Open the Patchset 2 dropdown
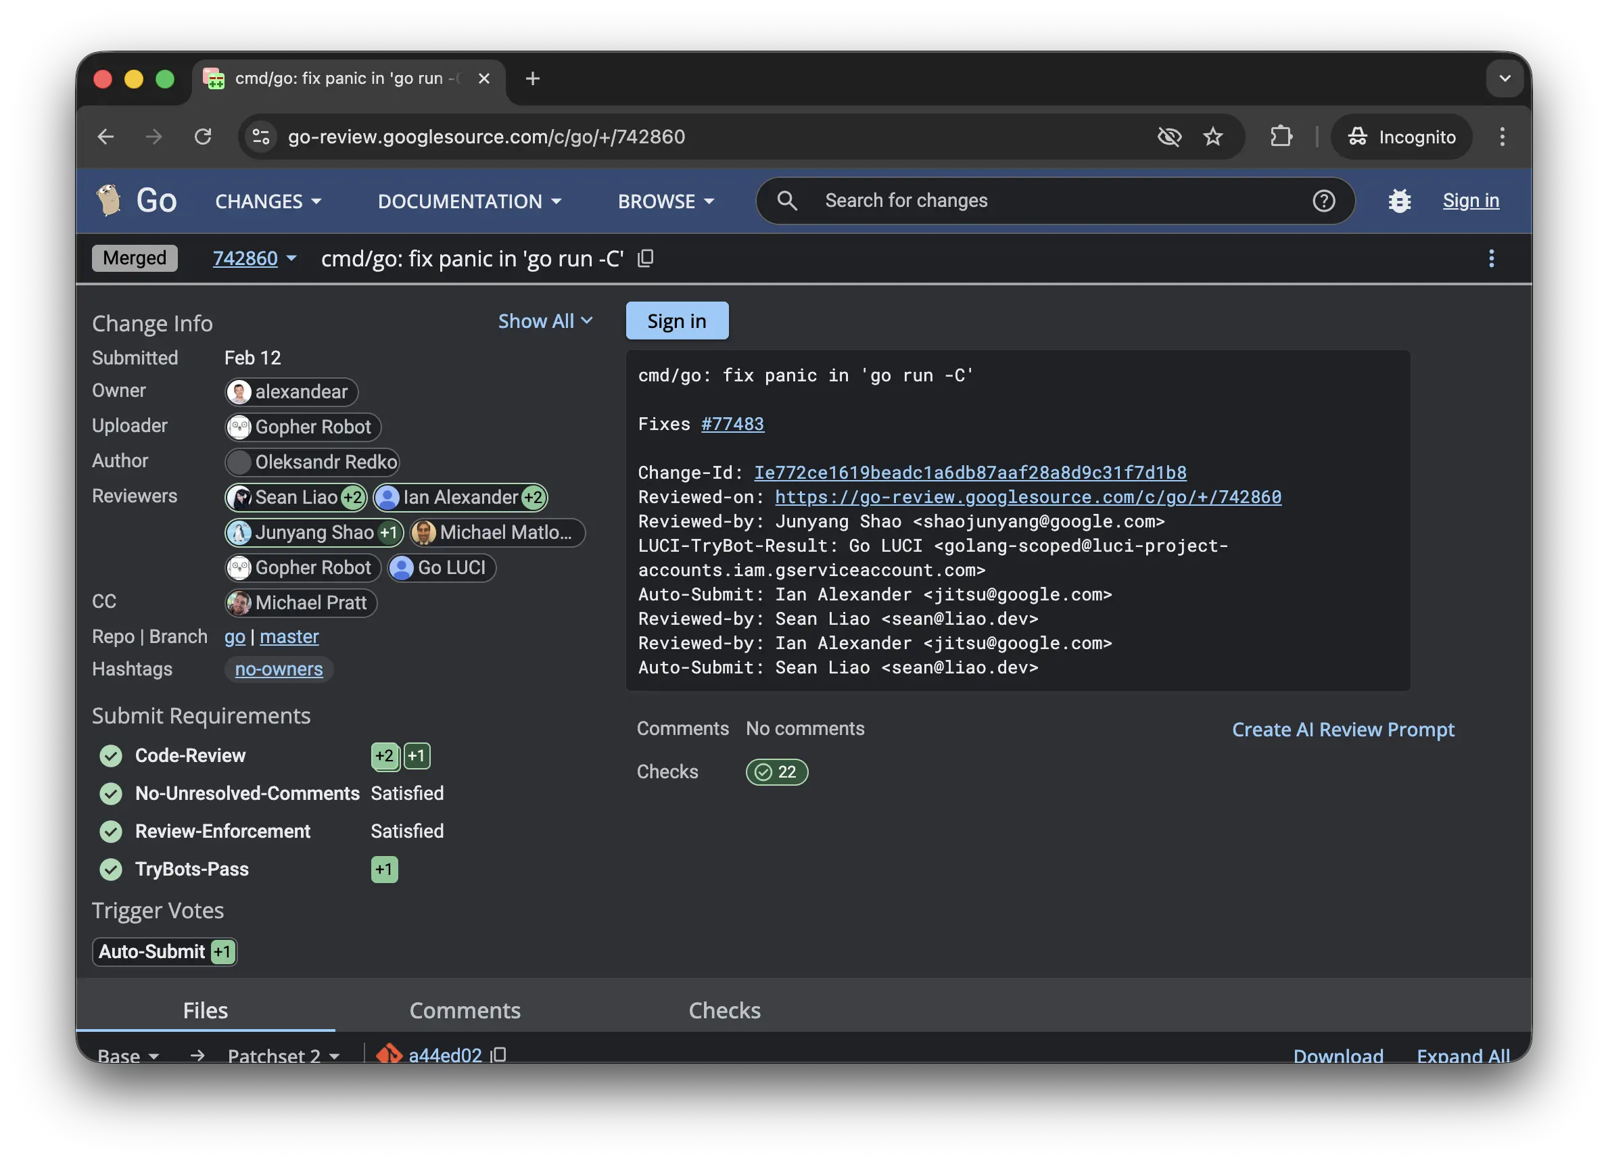The width and height of the screenshot is (1608, 1163). tap(282, 1055)
